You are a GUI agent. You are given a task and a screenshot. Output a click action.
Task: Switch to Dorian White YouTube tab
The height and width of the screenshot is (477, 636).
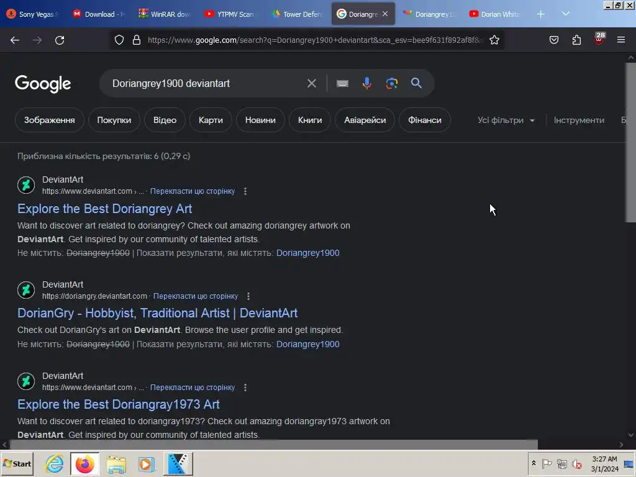(x=494, y=14)
